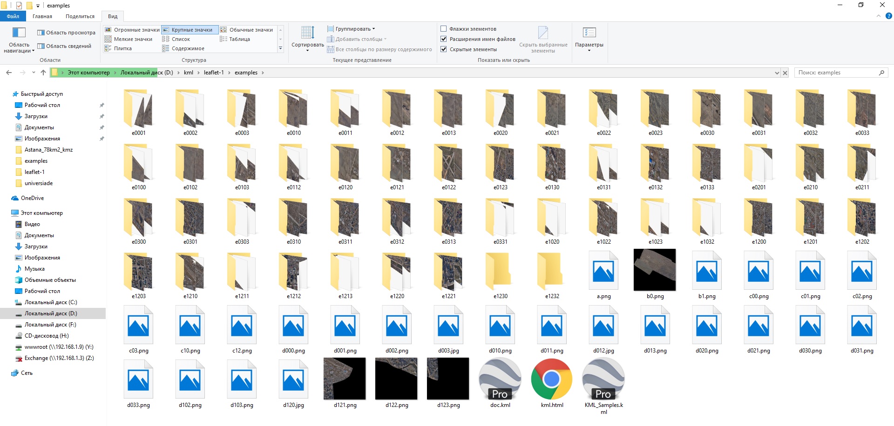894x426 pixels.
Task: Open the e0123 folder
Action: point(500,166)
